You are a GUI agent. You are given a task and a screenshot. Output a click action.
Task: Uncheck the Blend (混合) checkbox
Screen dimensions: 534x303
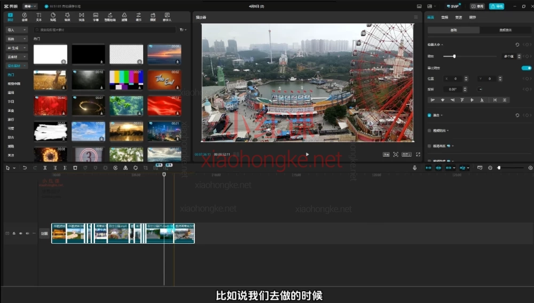pos(429,115)
